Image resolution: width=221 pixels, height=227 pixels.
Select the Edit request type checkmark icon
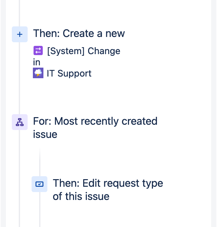point(39,184)
